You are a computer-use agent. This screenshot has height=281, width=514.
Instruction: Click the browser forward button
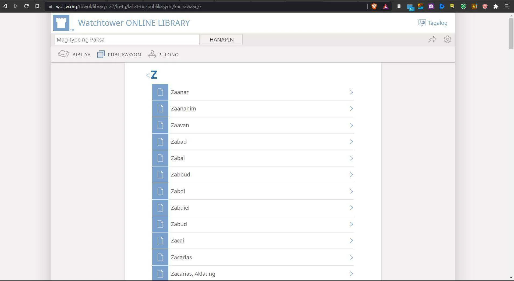coord(16,6)
